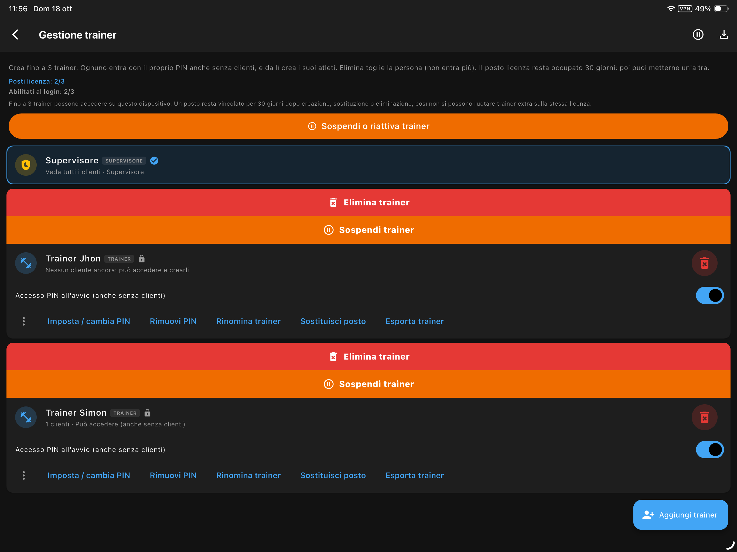The image size is (737, 552).
Task: Click the lock icon next to Trainer Jhon
Action: point(142,259)
